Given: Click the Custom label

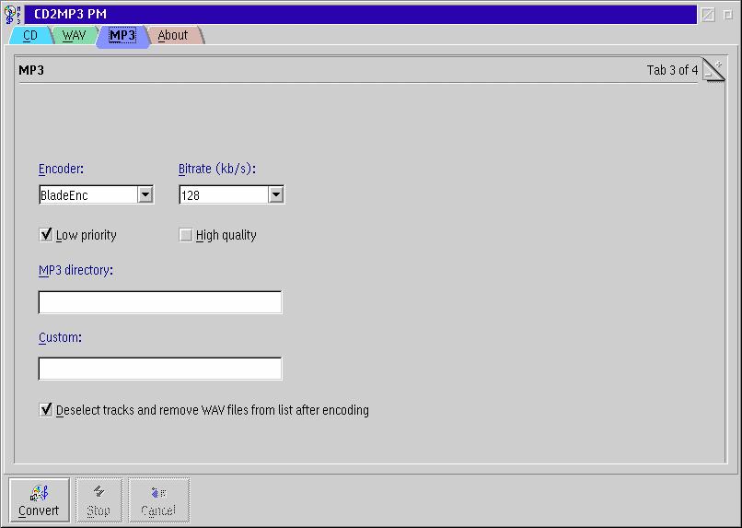Looking at the screenshot, I should [x=60, y=337].
